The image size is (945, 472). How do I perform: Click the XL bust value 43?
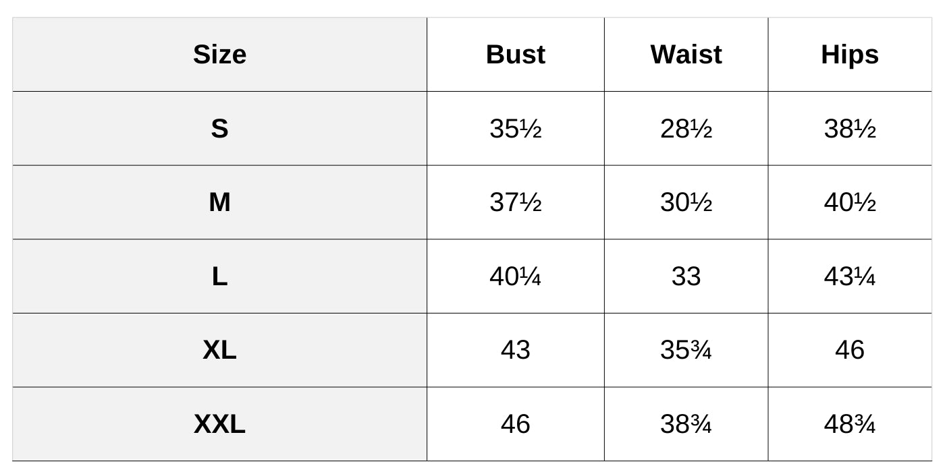click(x=515, y=350)
